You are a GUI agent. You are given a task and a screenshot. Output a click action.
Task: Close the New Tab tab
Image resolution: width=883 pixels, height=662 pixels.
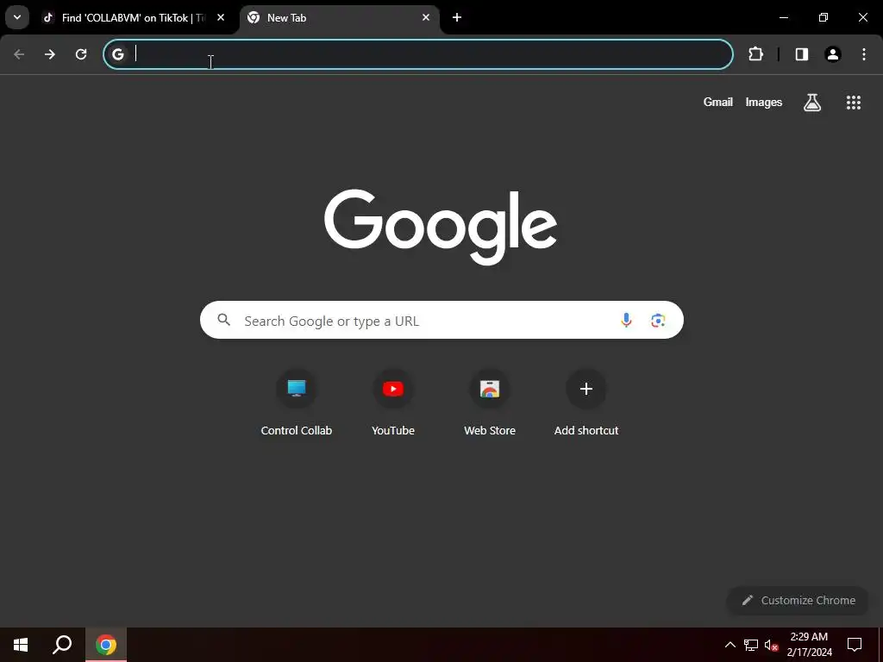tap(426, 17)
